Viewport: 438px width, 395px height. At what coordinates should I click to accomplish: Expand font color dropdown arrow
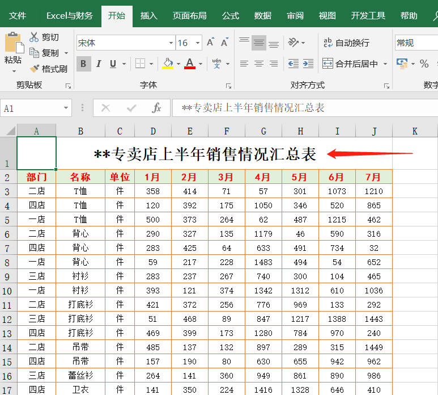coord(201,64)
